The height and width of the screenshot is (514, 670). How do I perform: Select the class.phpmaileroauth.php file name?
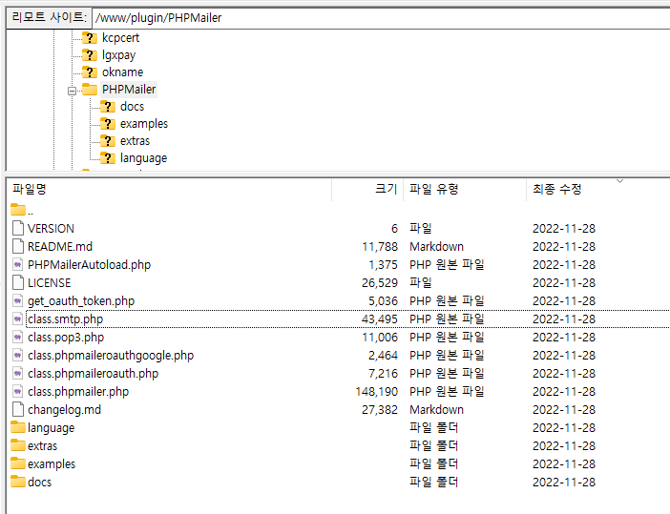(94, 374)
